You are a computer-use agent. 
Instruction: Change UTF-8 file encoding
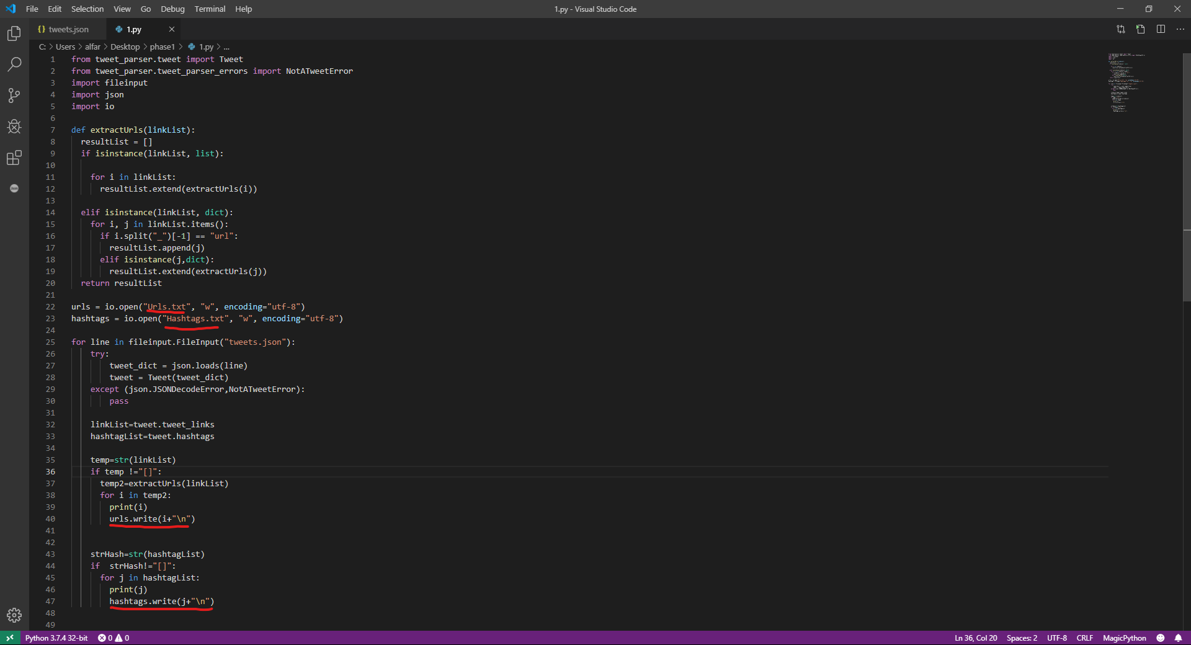coord(1057,638)
